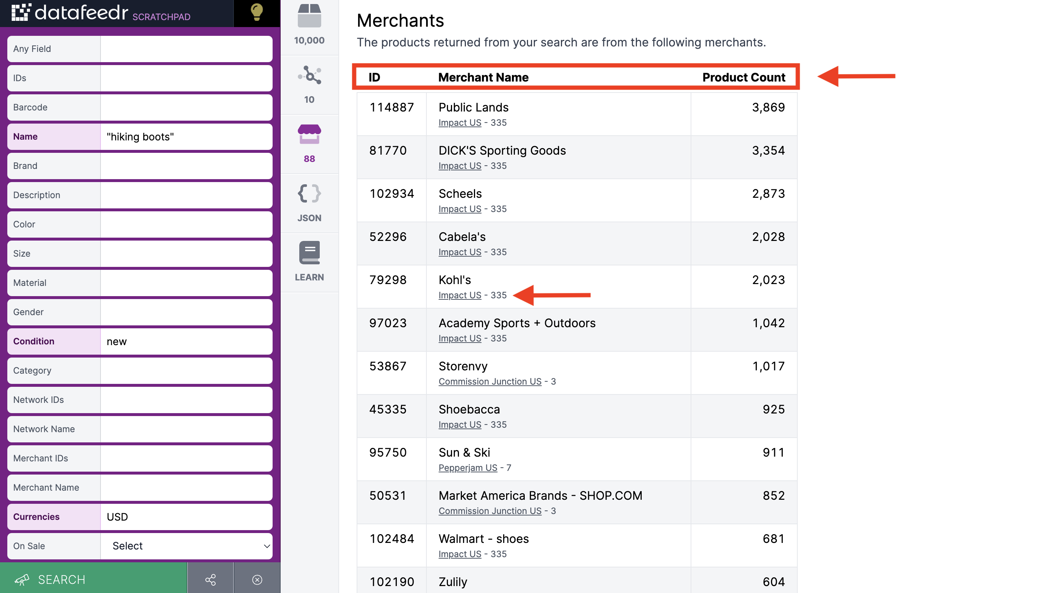The image size is (1048, 593).
Task: Click the IDs input field
Action: point(186,78)
